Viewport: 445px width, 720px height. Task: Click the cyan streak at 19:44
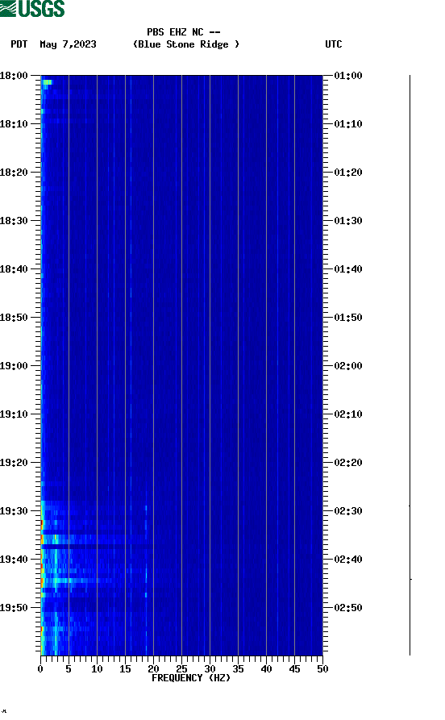tap(69, 581)
